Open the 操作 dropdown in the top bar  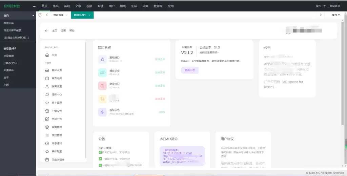click(321, 6)
